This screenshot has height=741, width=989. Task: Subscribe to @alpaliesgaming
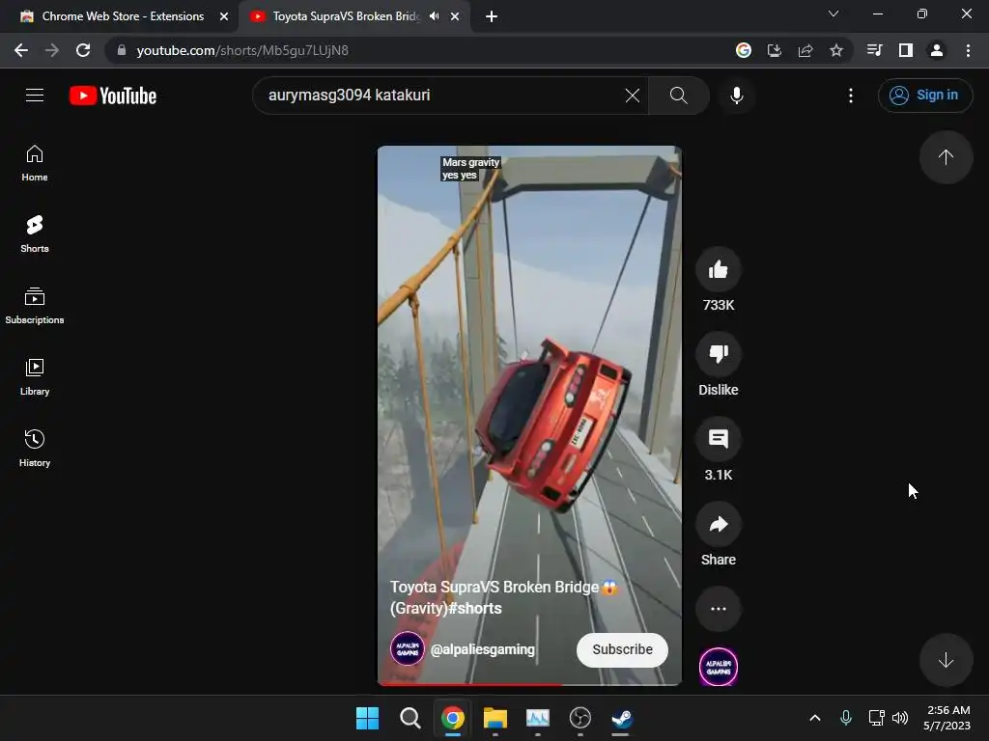[x=622, y=649]
